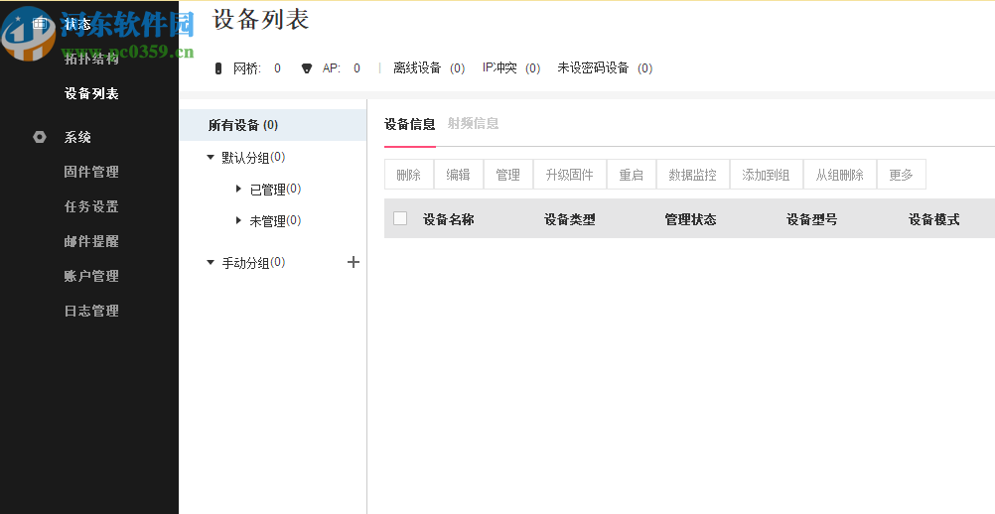Filter by 未设密码设备 (0)

[605, 67]
